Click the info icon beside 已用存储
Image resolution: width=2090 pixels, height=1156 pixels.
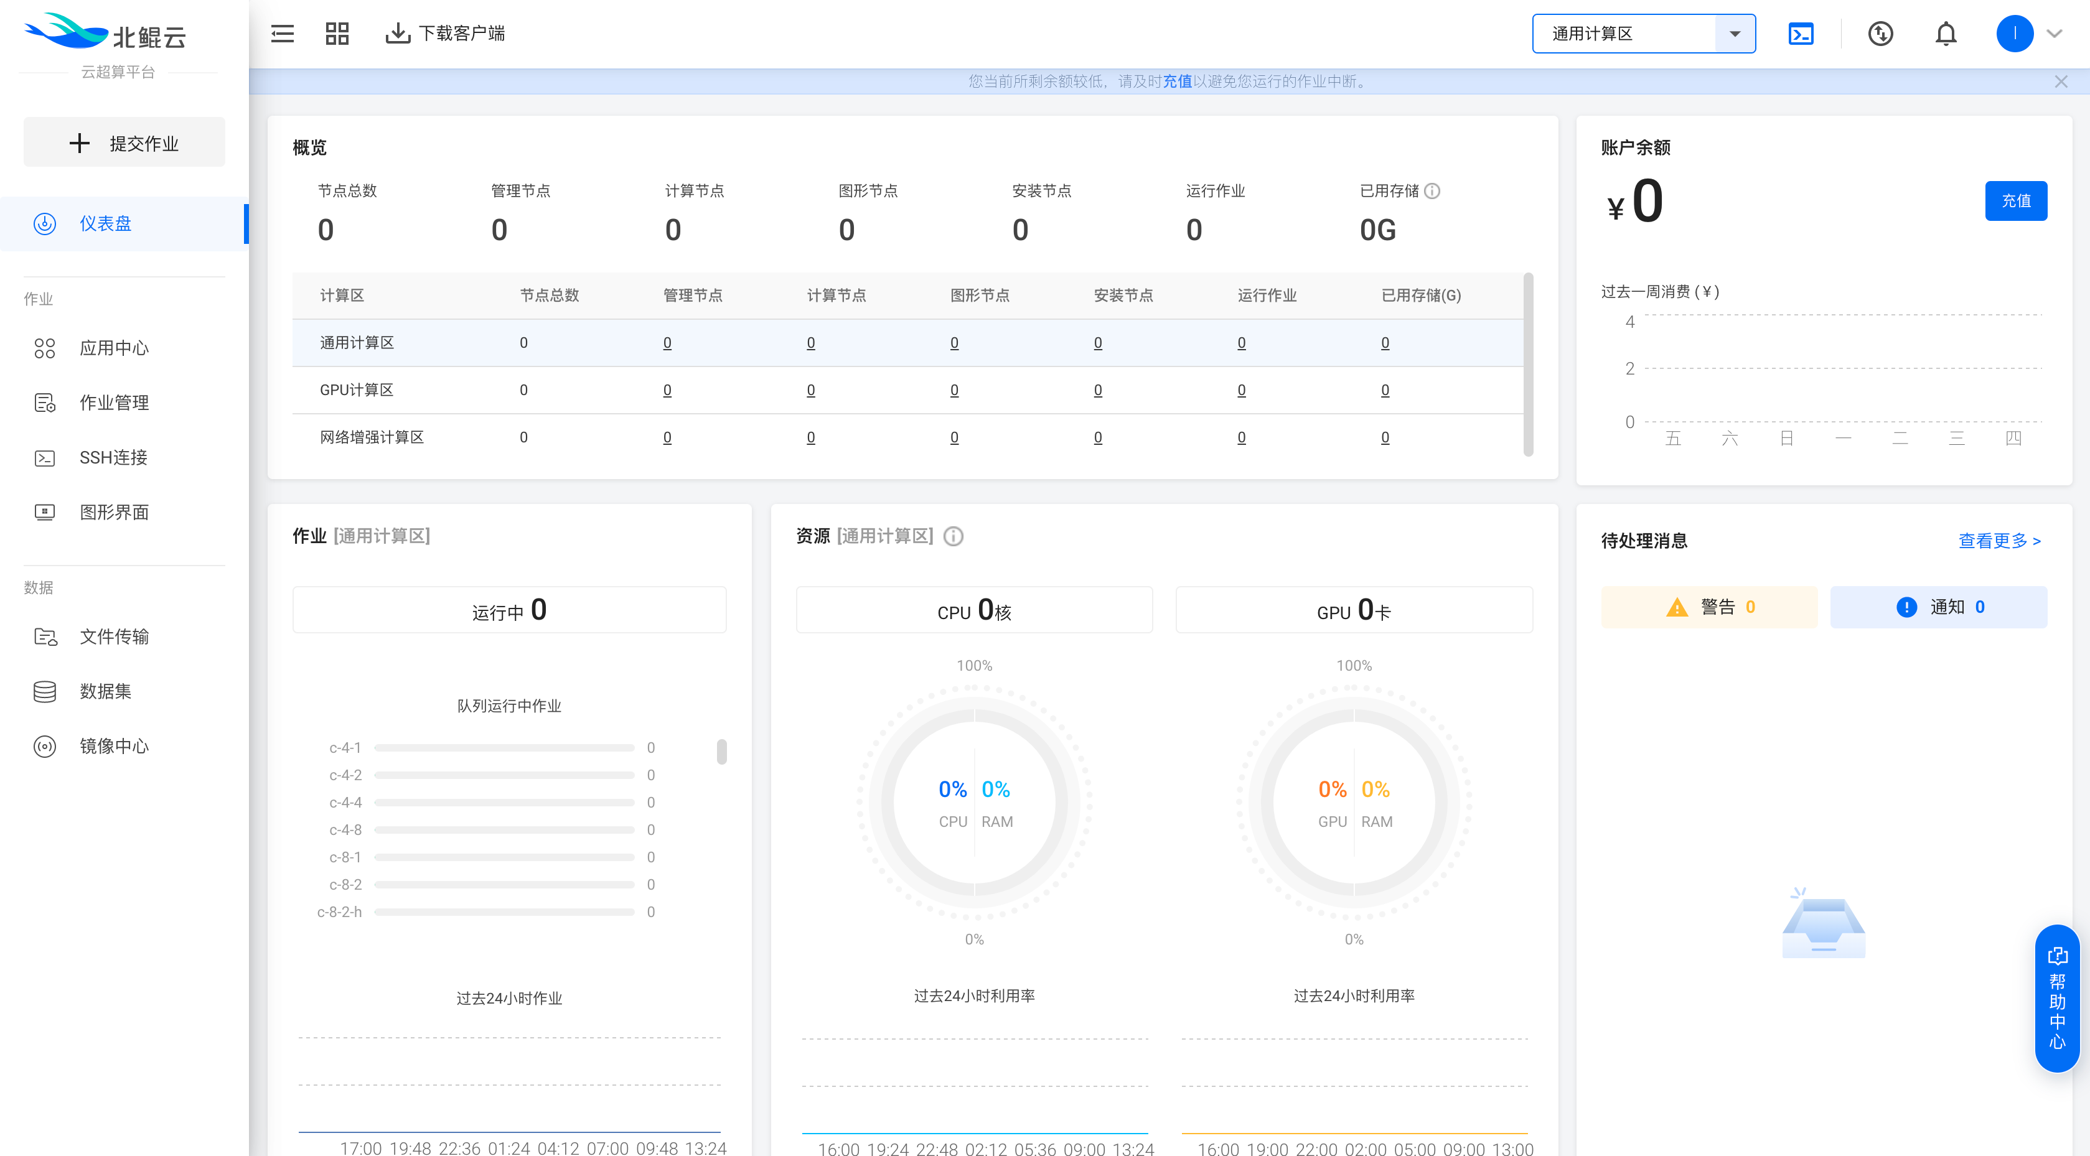click(x=1432, y=190)
